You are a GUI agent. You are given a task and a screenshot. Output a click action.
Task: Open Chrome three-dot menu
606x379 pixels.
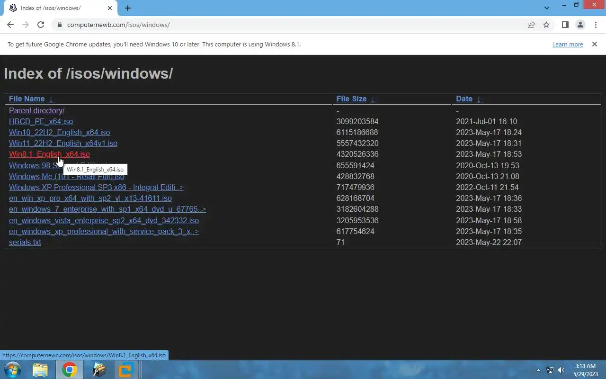point(595,25)
